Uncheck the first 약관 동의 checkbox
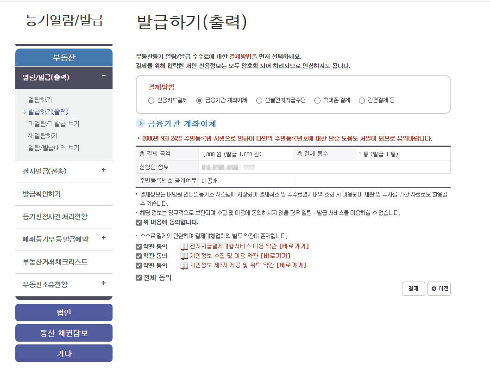This screenshot has height=368, width=490. 138,246
